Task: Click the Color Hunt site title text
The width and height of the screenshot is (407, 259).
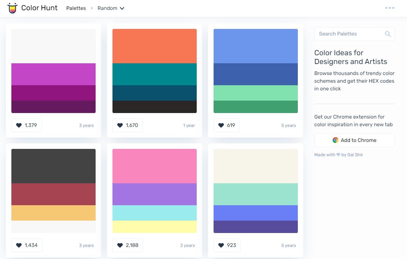Action: 39,8
